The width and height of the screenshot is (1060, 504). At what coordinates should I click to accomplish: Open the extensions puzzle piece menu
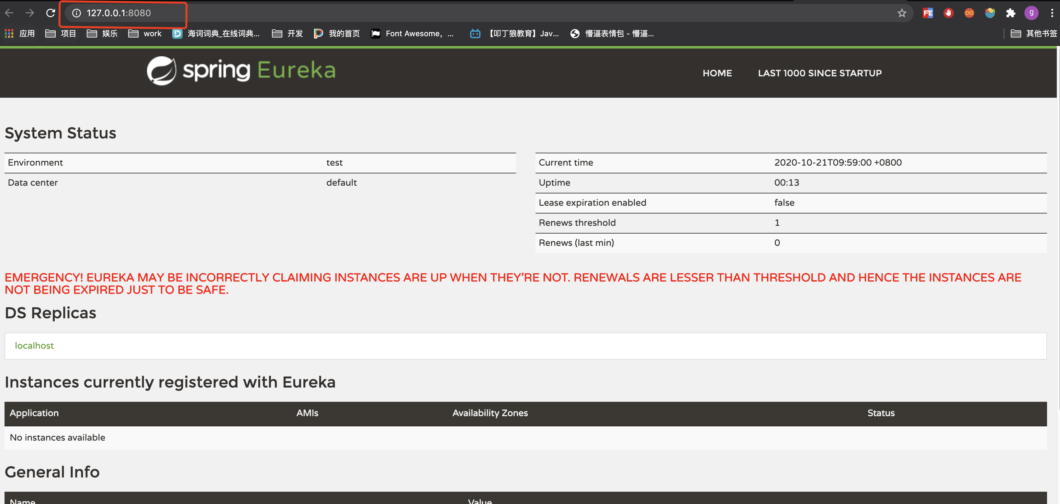[x=1010, y=13]
